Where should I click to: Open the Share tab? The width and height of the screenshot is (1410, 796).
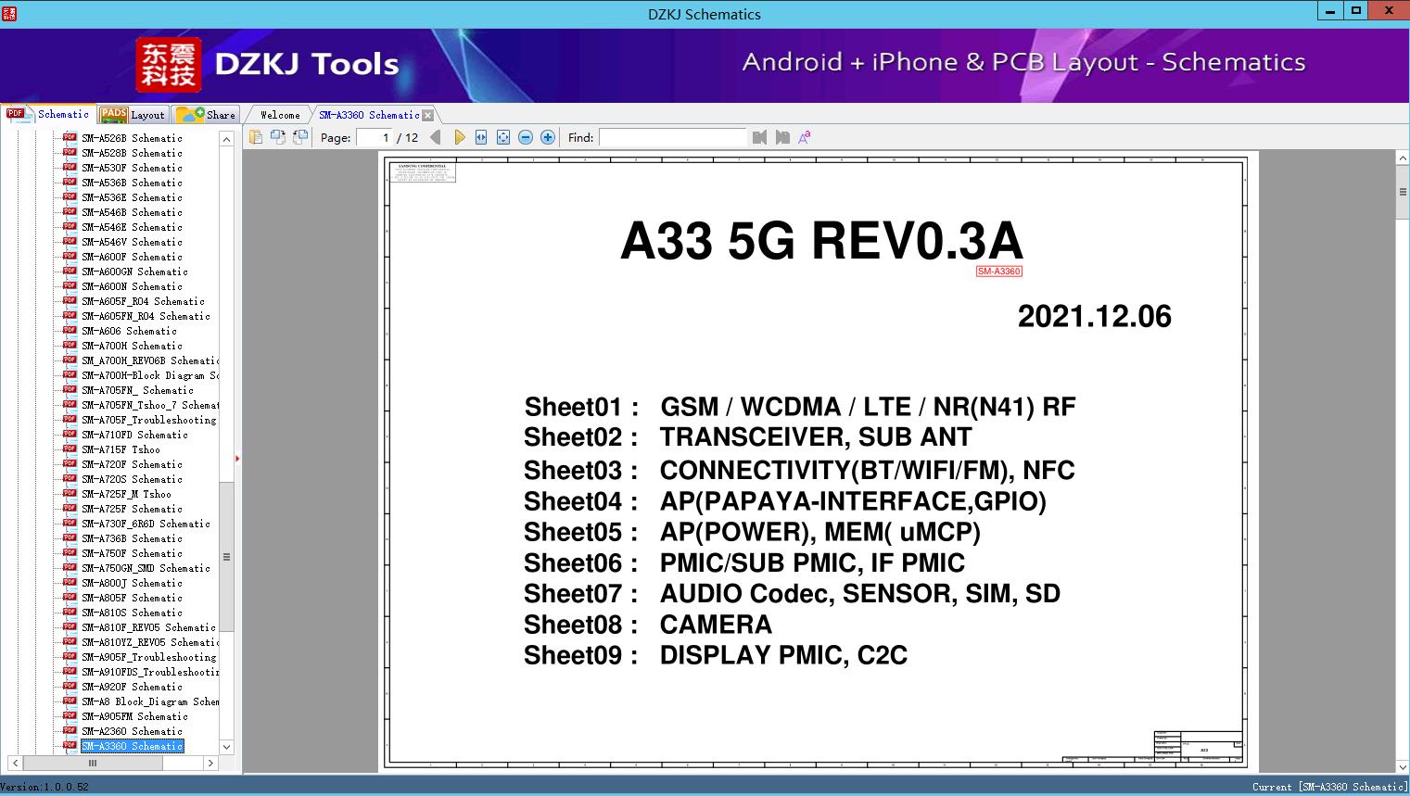coord(207,115)
